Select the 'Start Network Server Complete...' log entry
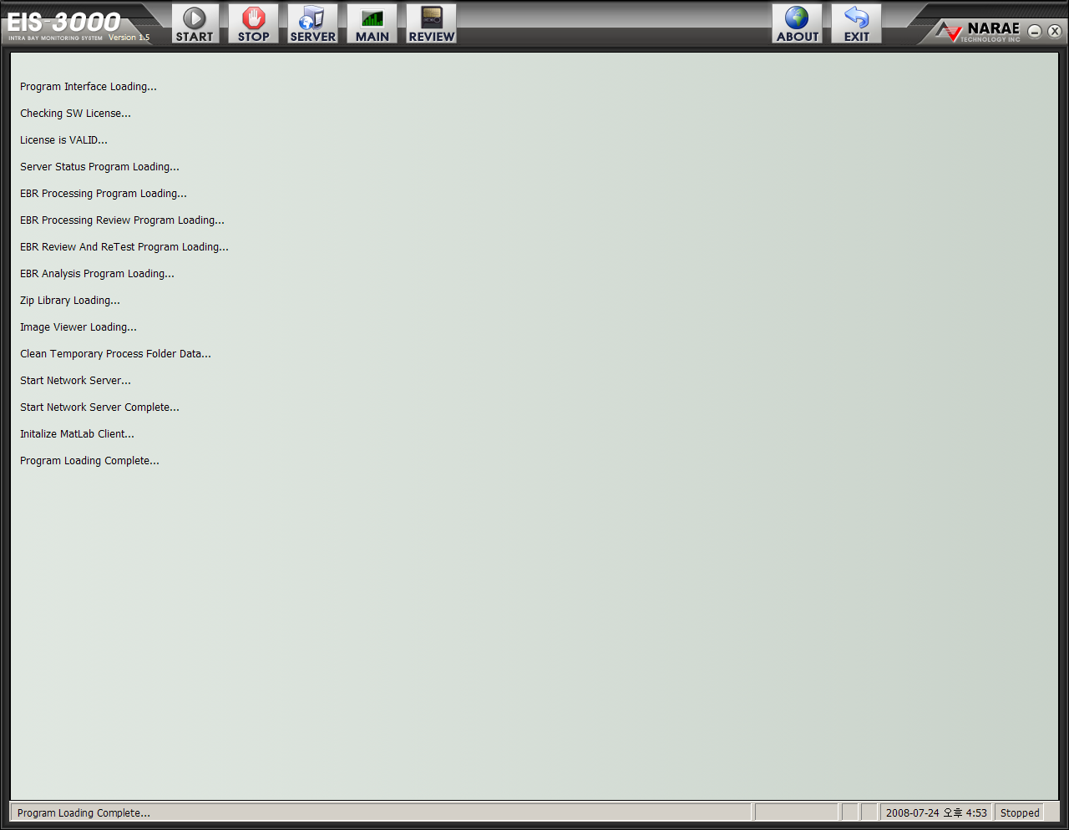Screen dimensions: 1069x830 99,407
